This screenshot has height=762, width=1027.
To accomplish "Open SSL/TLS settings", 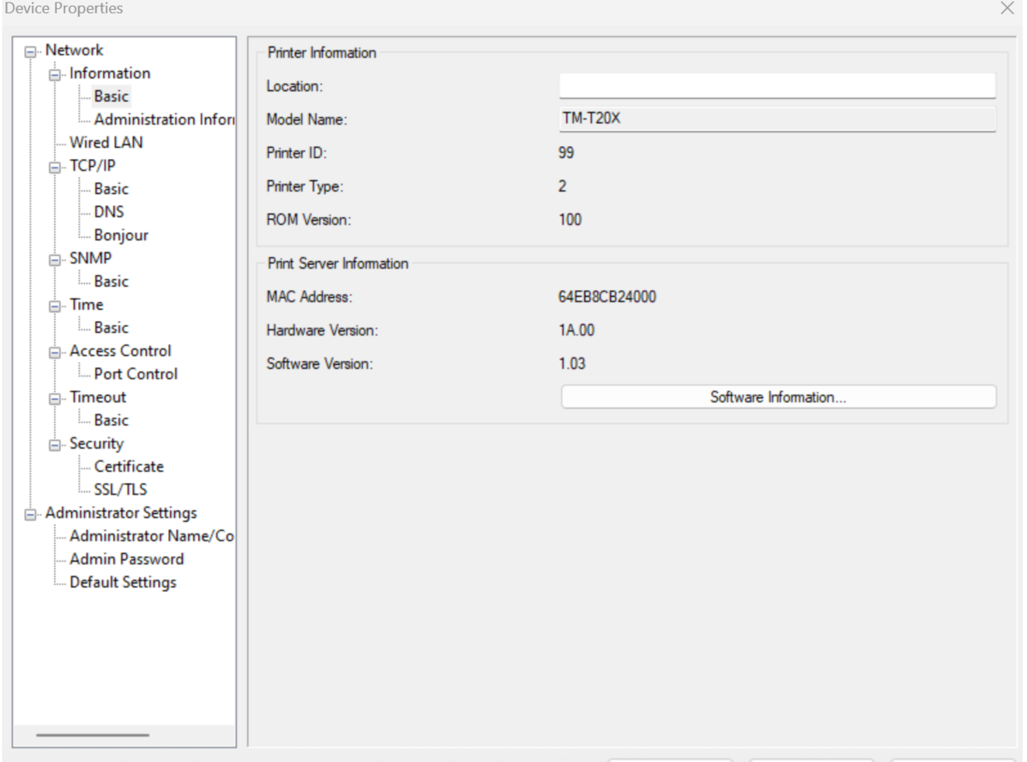I will pyautogui.click(x=121, y=489).
